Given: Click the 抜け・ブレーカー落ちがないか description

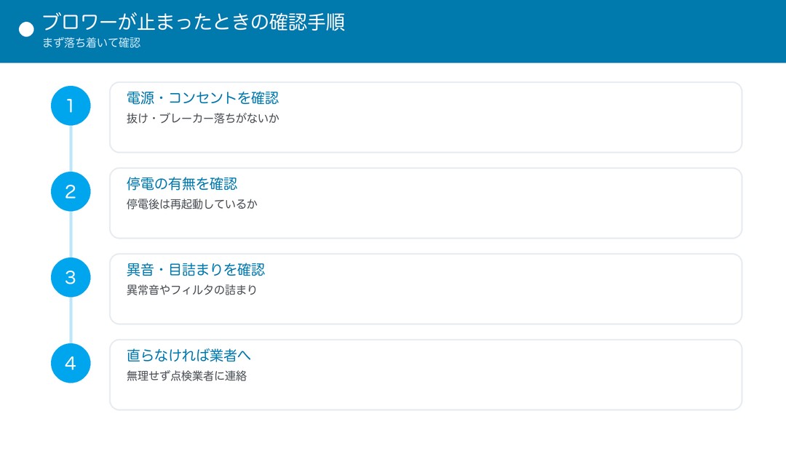Looking at the screenshot, I should [202, 119].
